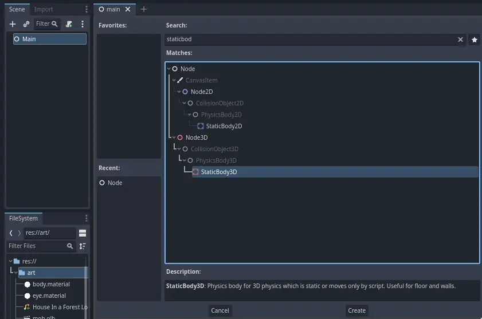The width and height of the screenshot is (482, 319).
Task: Collapse the Node3D branch in matches tree
Action: [174, 137]
